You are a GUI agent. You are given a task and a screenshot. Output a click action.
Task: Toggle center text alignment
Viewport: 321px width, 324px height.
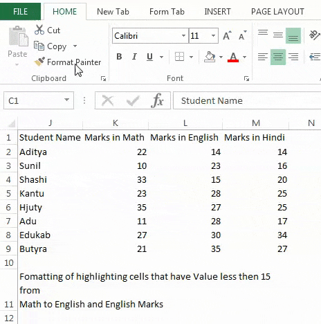click(278, 57)
